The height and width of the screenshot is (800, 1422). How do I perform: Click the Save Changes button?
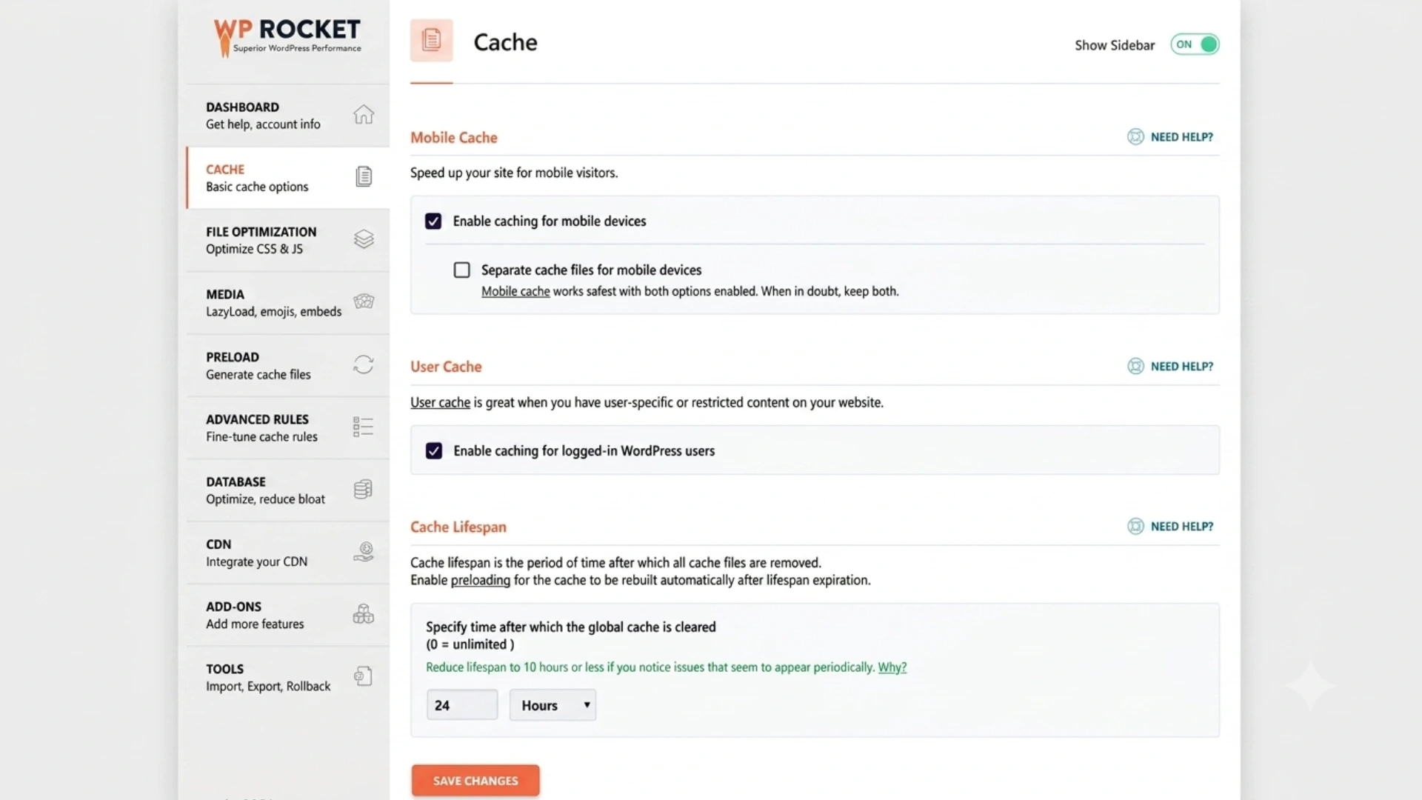tap(475, 781)
